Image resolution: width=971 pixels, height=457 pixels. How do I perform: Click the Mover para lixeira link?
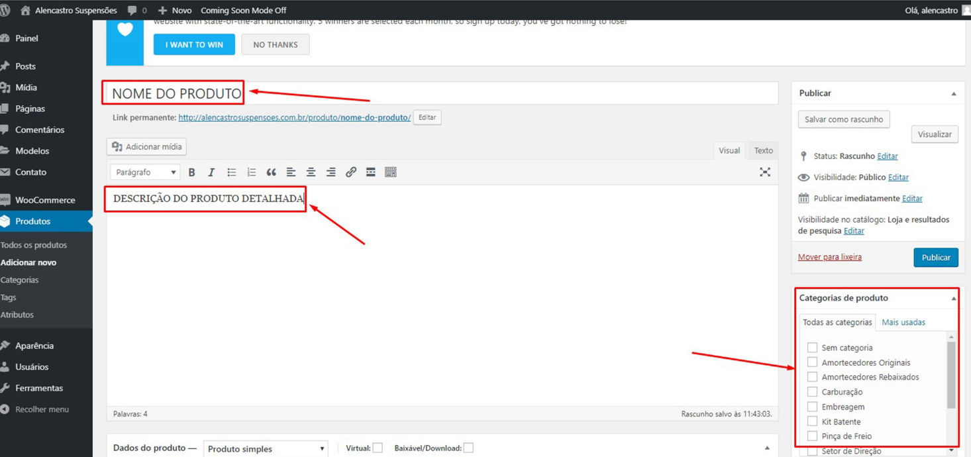829,257
